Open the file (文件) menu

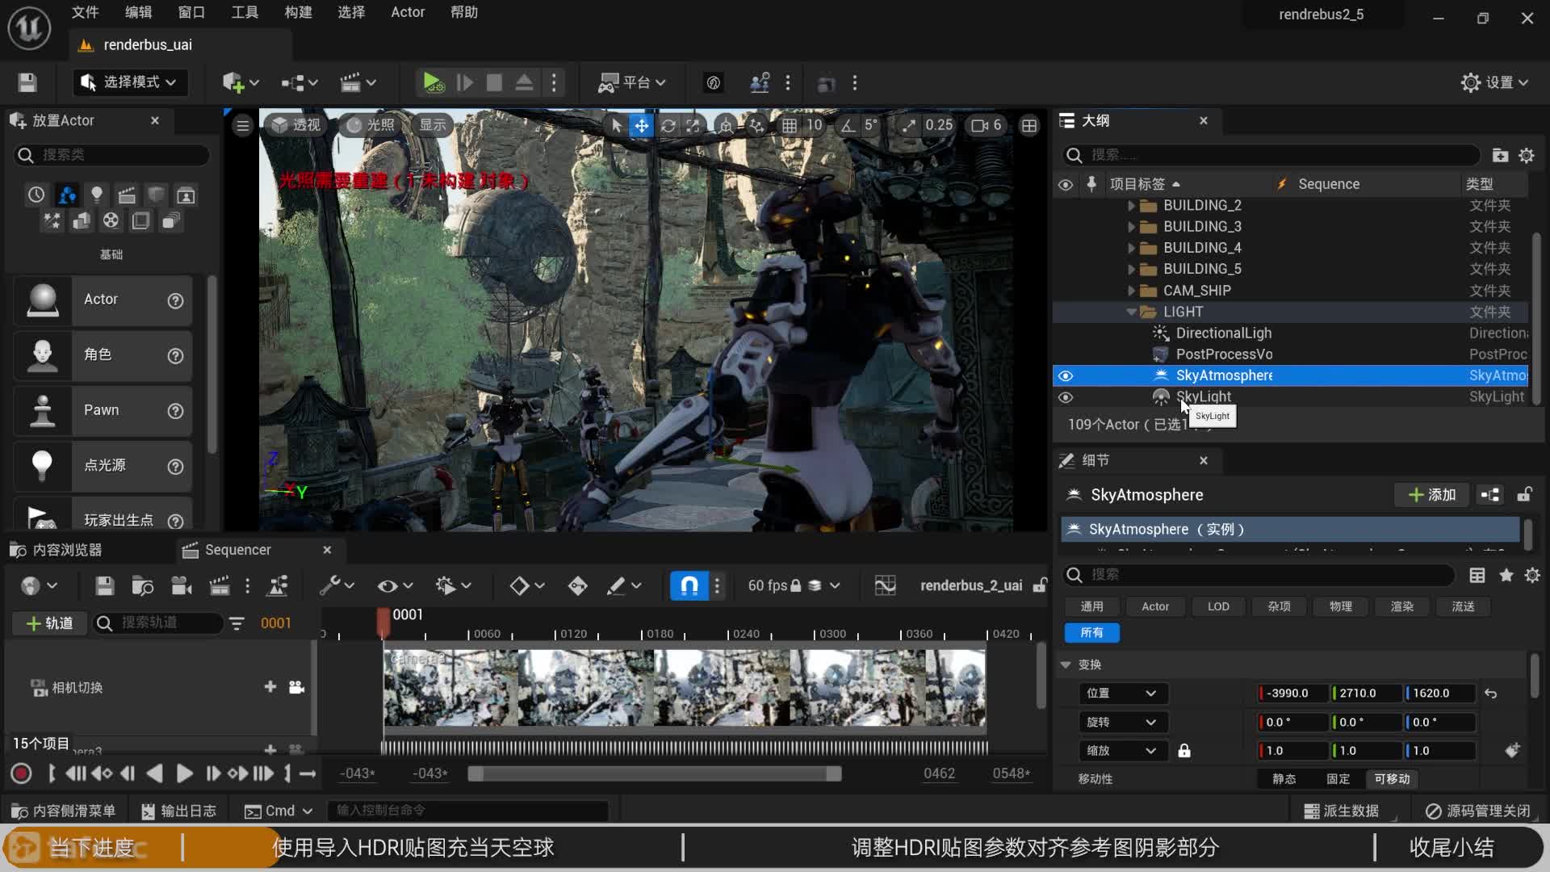coord(85,12)
